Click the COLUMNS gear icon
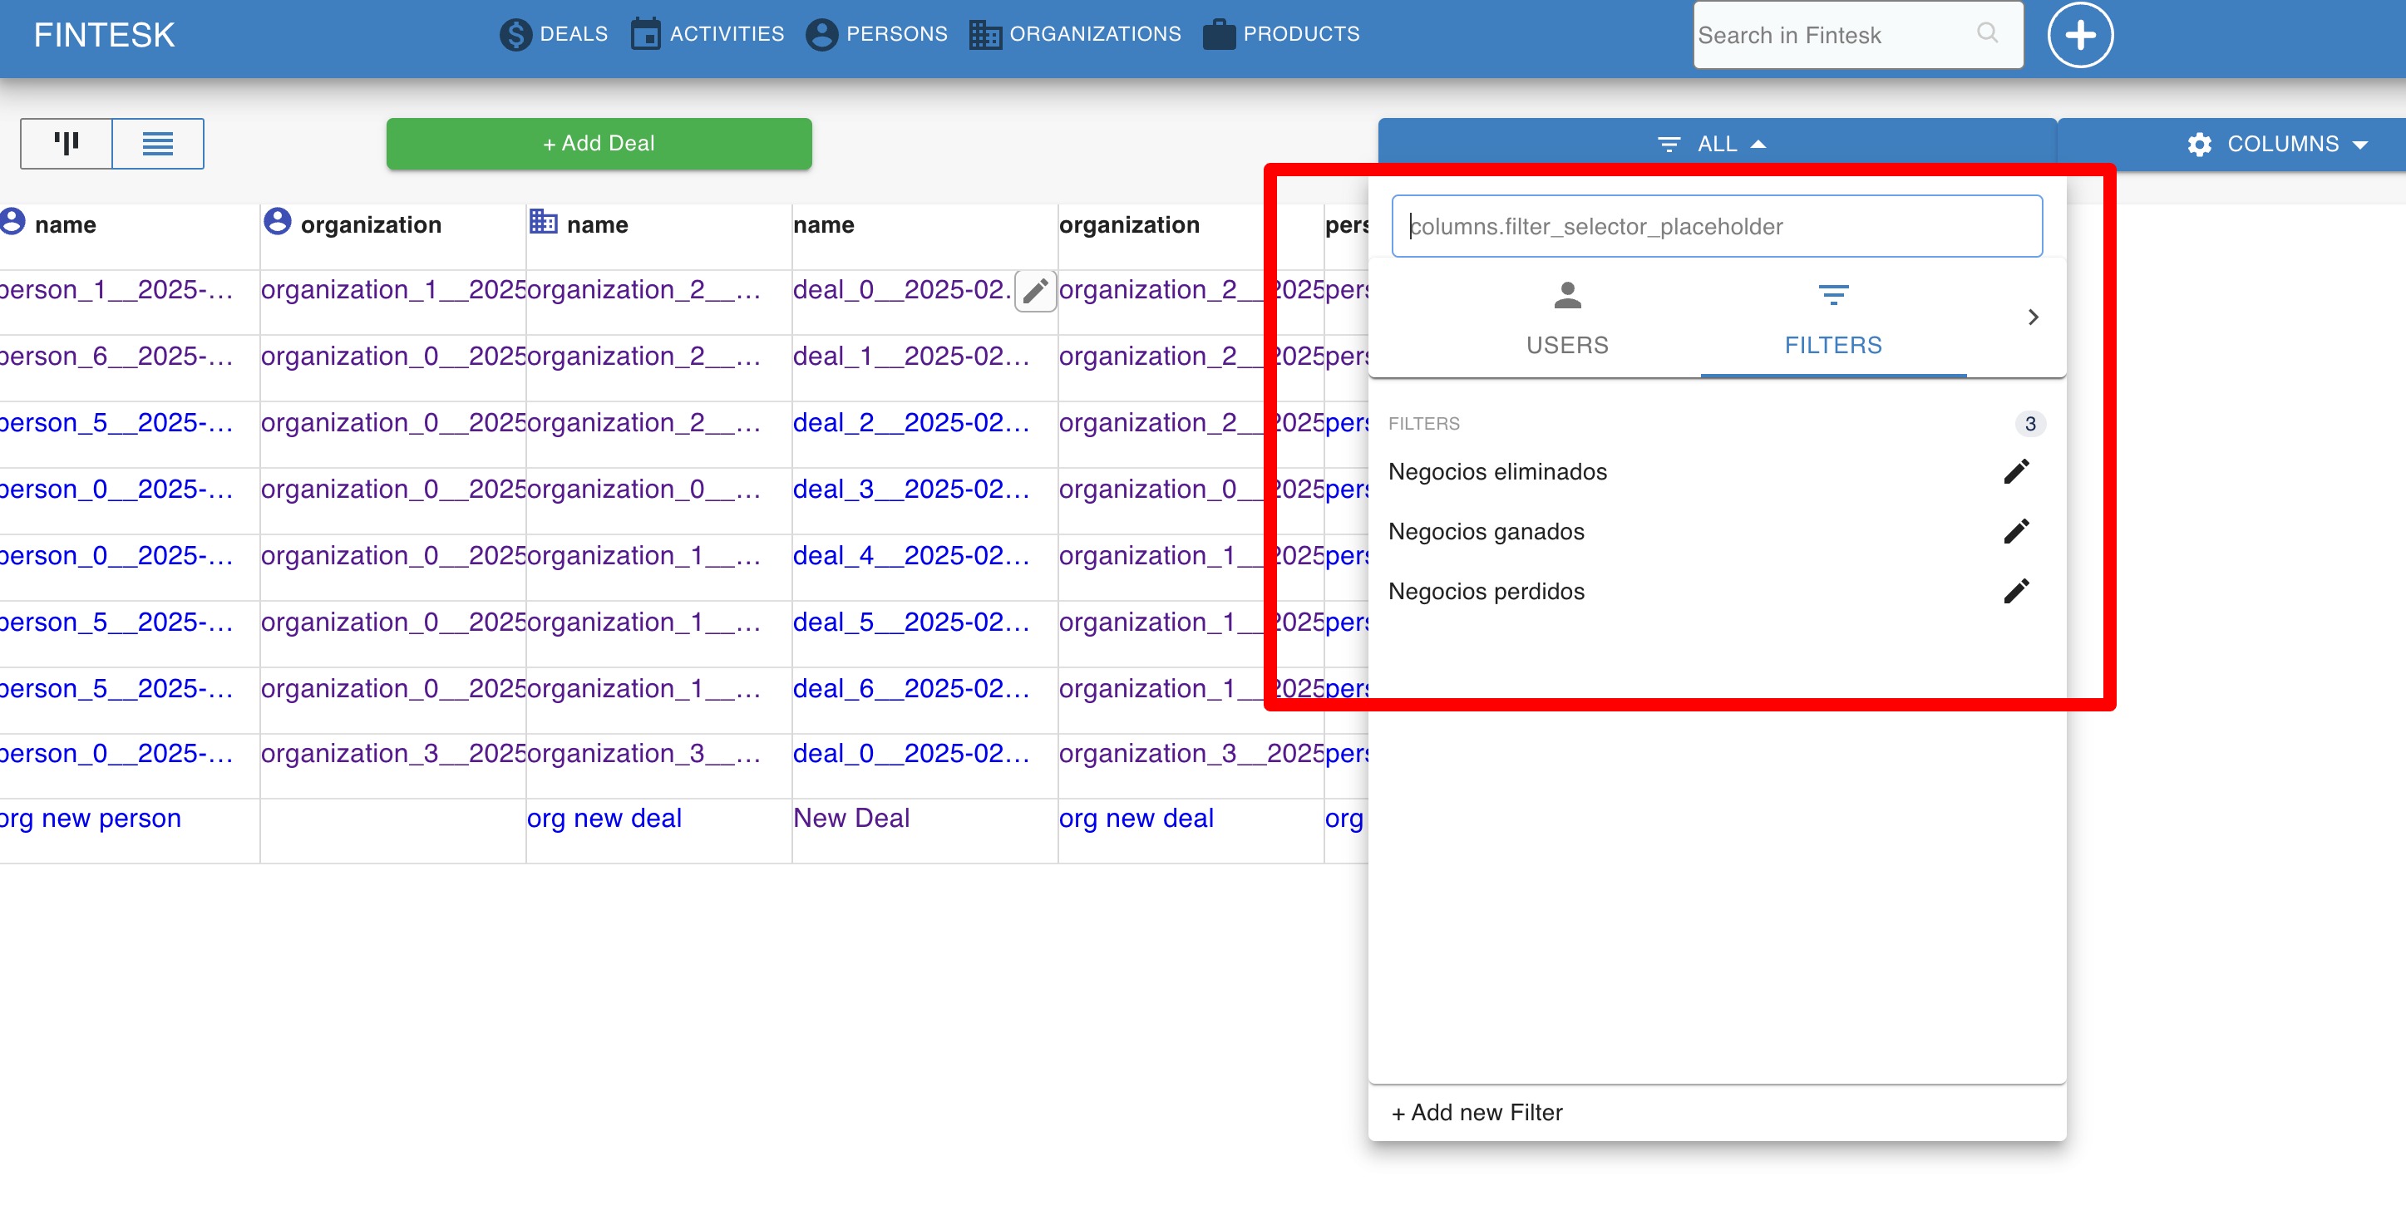The width and height of the screenshot is (2406, 1230). pyautogui.click(x=2199, y=144)
